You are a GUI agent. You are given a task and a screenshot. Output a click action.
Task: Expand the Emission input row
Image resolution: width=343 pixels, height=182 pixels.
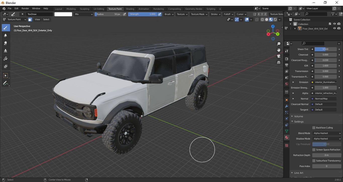pyautogui.click(x=293, y=82)
